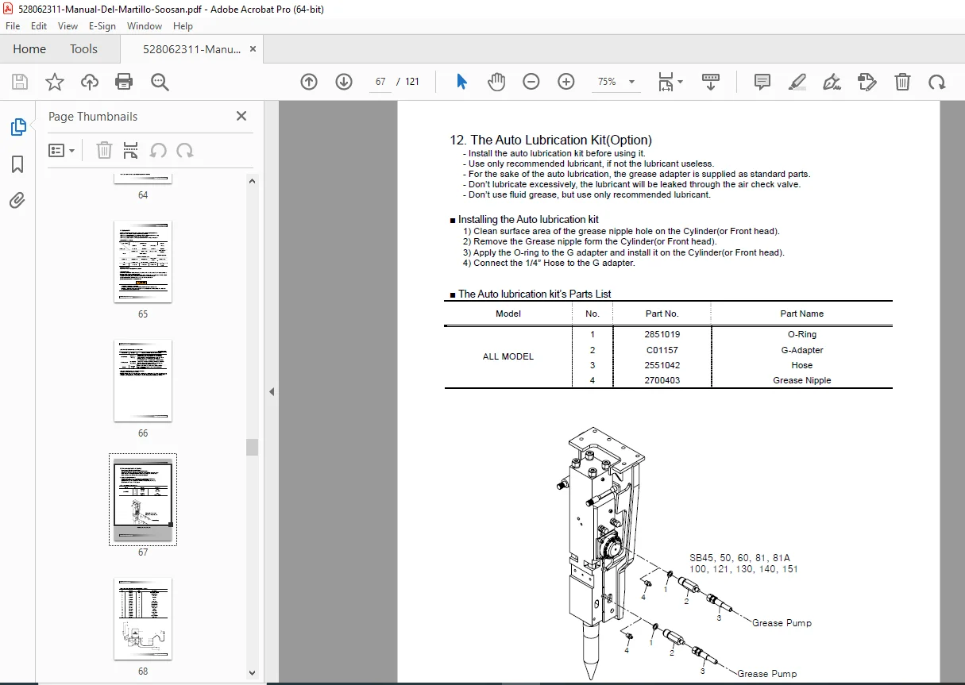965x685 pixels.
Task: Click the Save file icon
Action: 20,82
